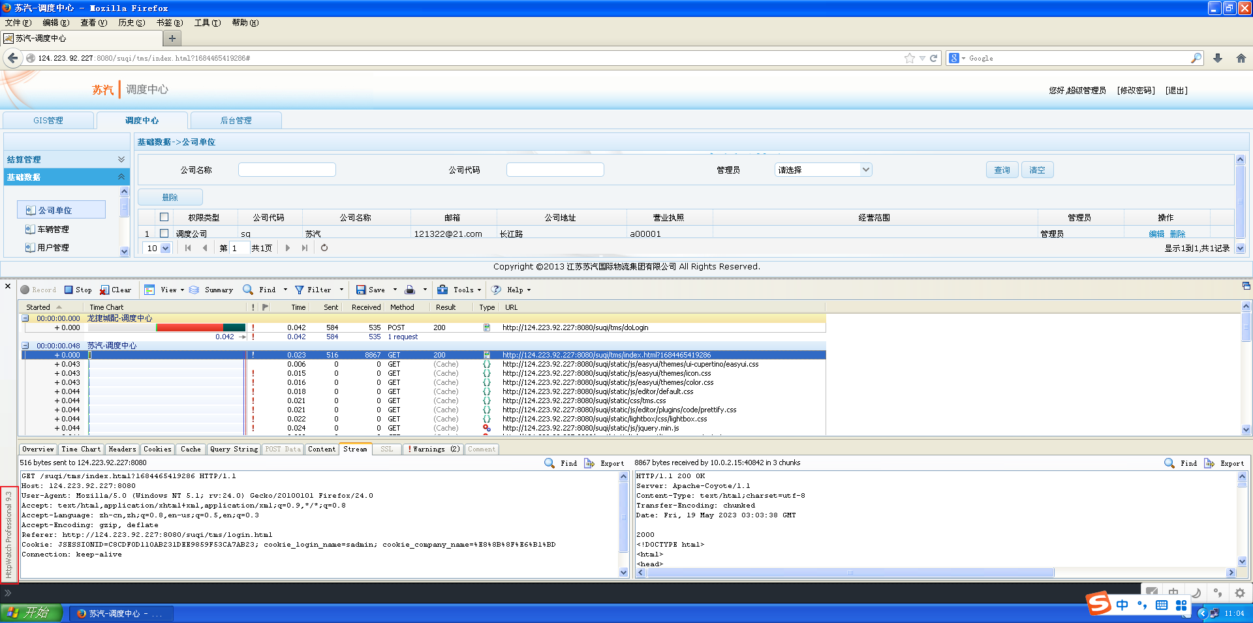Open the HttpWatch Help menu
This screenshot has width=1253, height=623.
[x=511, y=290]
